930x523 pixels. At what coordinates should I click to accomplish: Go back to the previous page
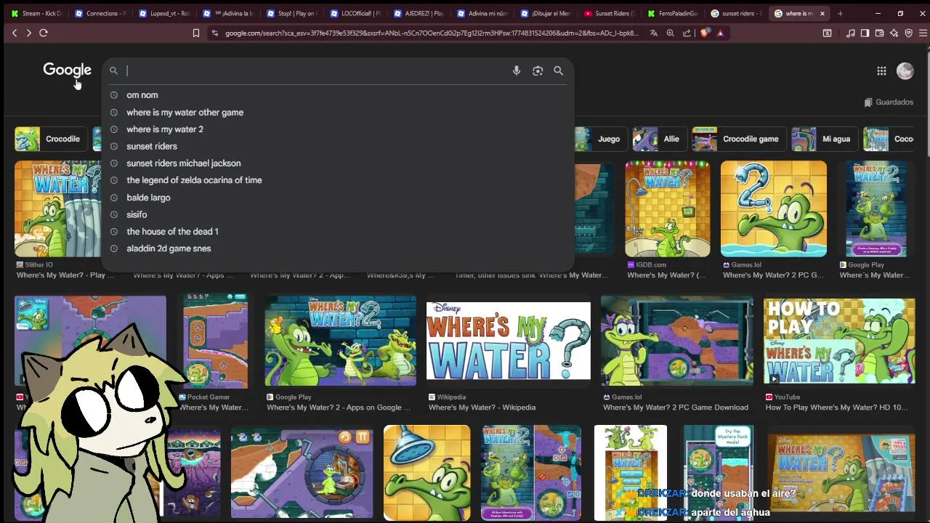click(x=15, y=33)
